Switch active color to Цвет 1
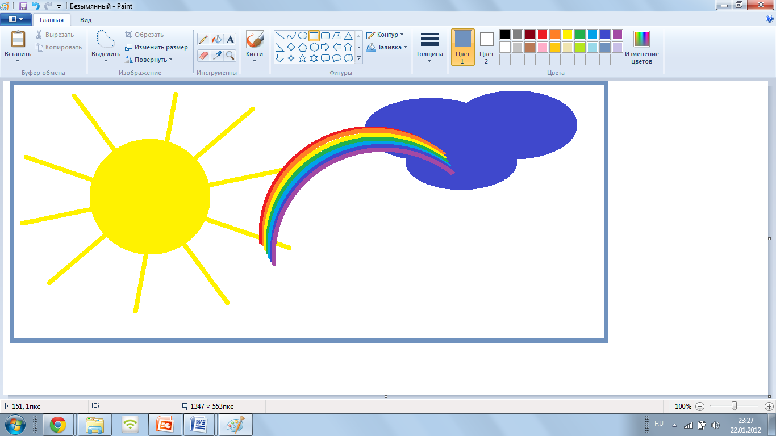The image size is (776, 436). (x=462, y=47)
